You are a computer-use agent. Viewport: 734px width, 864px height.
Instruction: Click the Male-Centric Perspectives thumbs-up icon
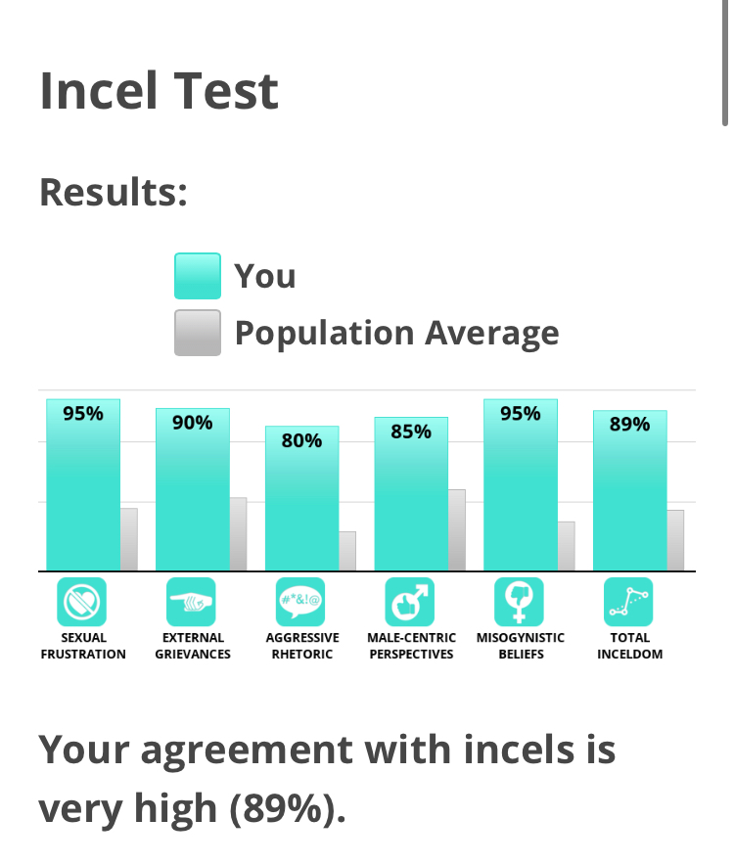click(x=409, y=601)
